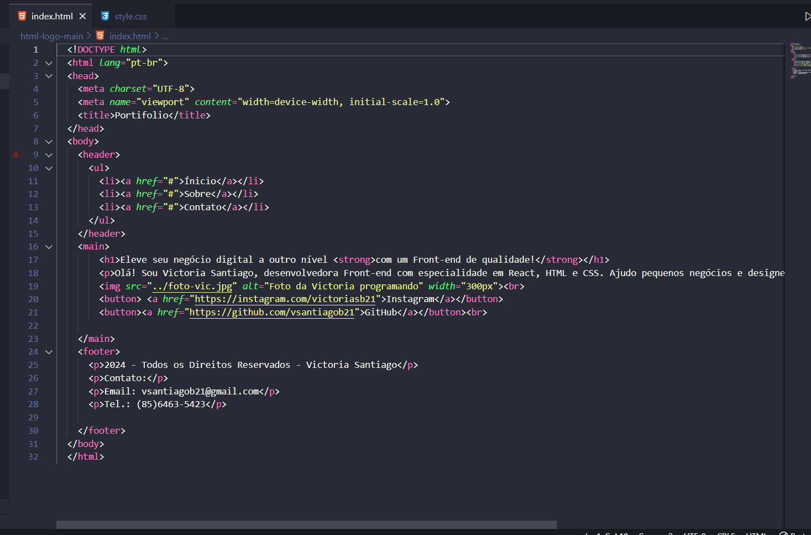Click the horizontal scrollbar thumb at the bottom
Image resolution: width=811 pixels, height=535 pixels.
pyautogui.click(x=306, y=524)
